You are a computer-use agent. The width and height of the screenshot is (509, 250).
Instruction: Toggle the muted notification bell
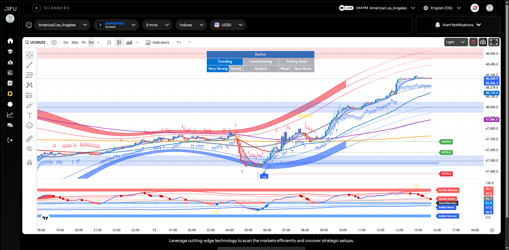(475, 8)
